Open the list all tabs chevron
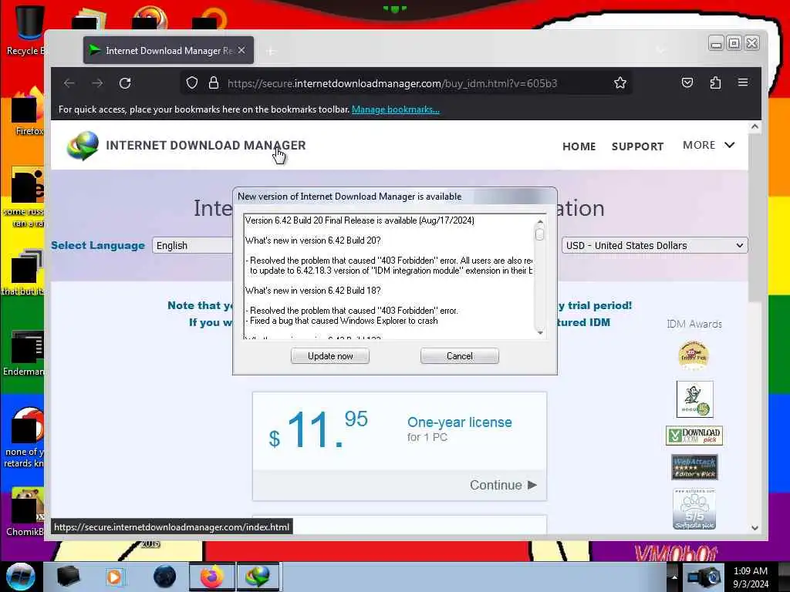The image size is (790, 592). coord(660,50)
